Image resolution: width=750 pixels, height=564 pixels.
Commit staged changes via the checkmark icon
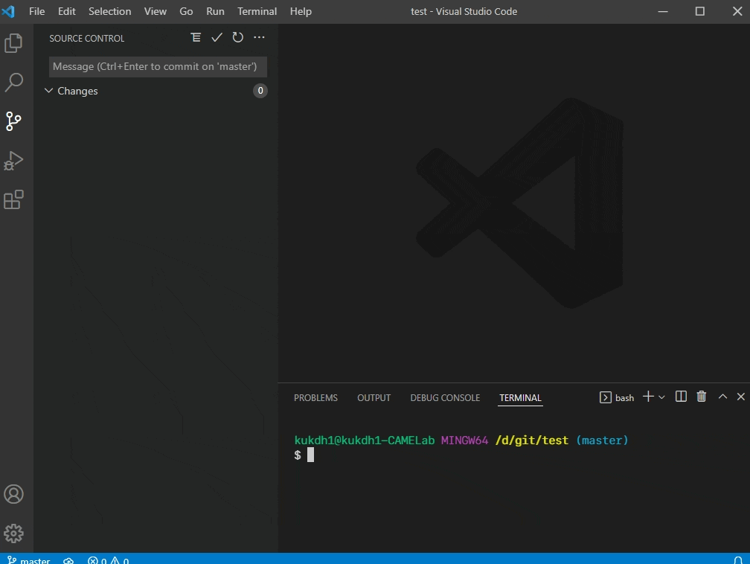pos(217,37)
